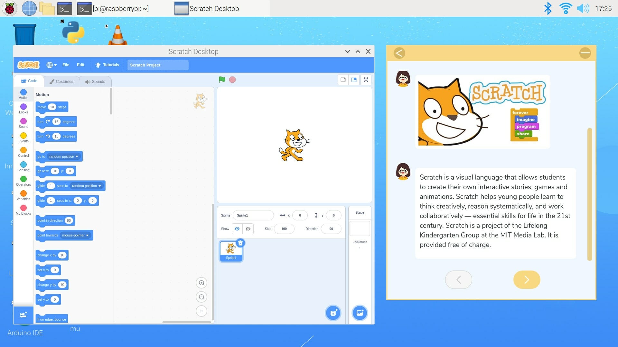Minimize the tutorial panel with the minus button
Image resolution: width=618 pixels, height=347 pixels.
tap(585, 53)
